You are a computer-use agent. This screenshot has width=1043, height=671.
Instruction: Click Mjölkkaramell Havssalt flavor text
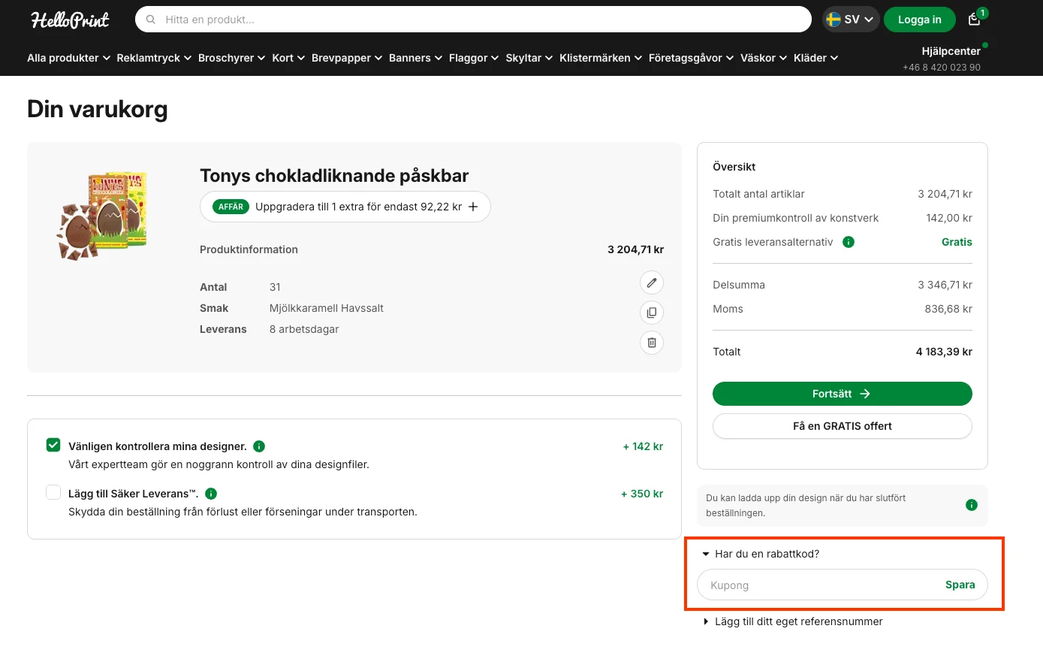[x=327, y=308]
